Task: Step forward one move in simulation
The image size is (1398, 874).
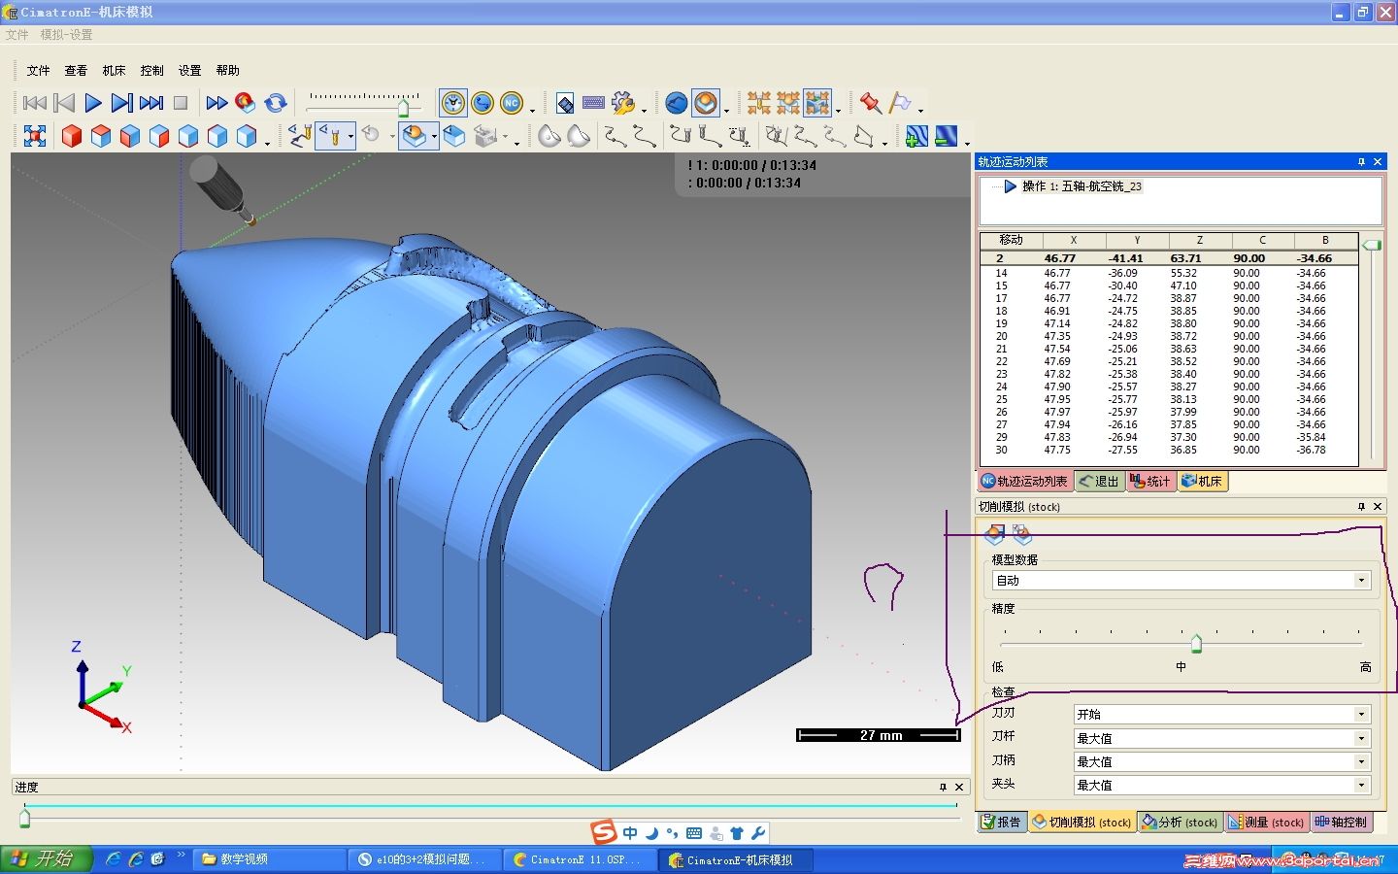Action: pyautogui.click(x=122, y=103)
